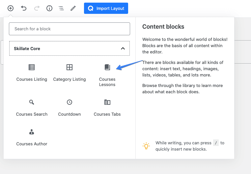Click the chevron beside Skillate Core
Image resolution: width=251 pixels, height=174 pixels.
pyautogui.click(x=123, y=48)
